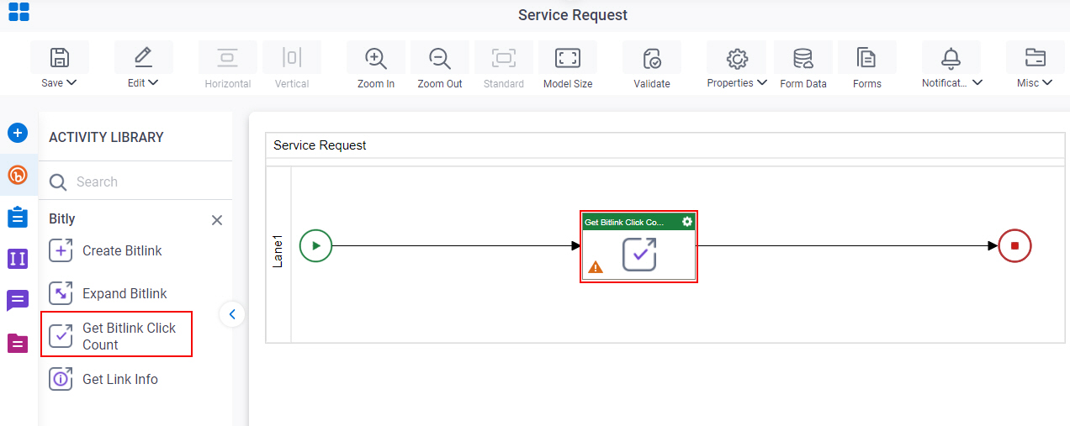Screen dimensions: 1070x426
Task: Click the ACTIVITY LIBRARY heading
Action: pos(106,137)
